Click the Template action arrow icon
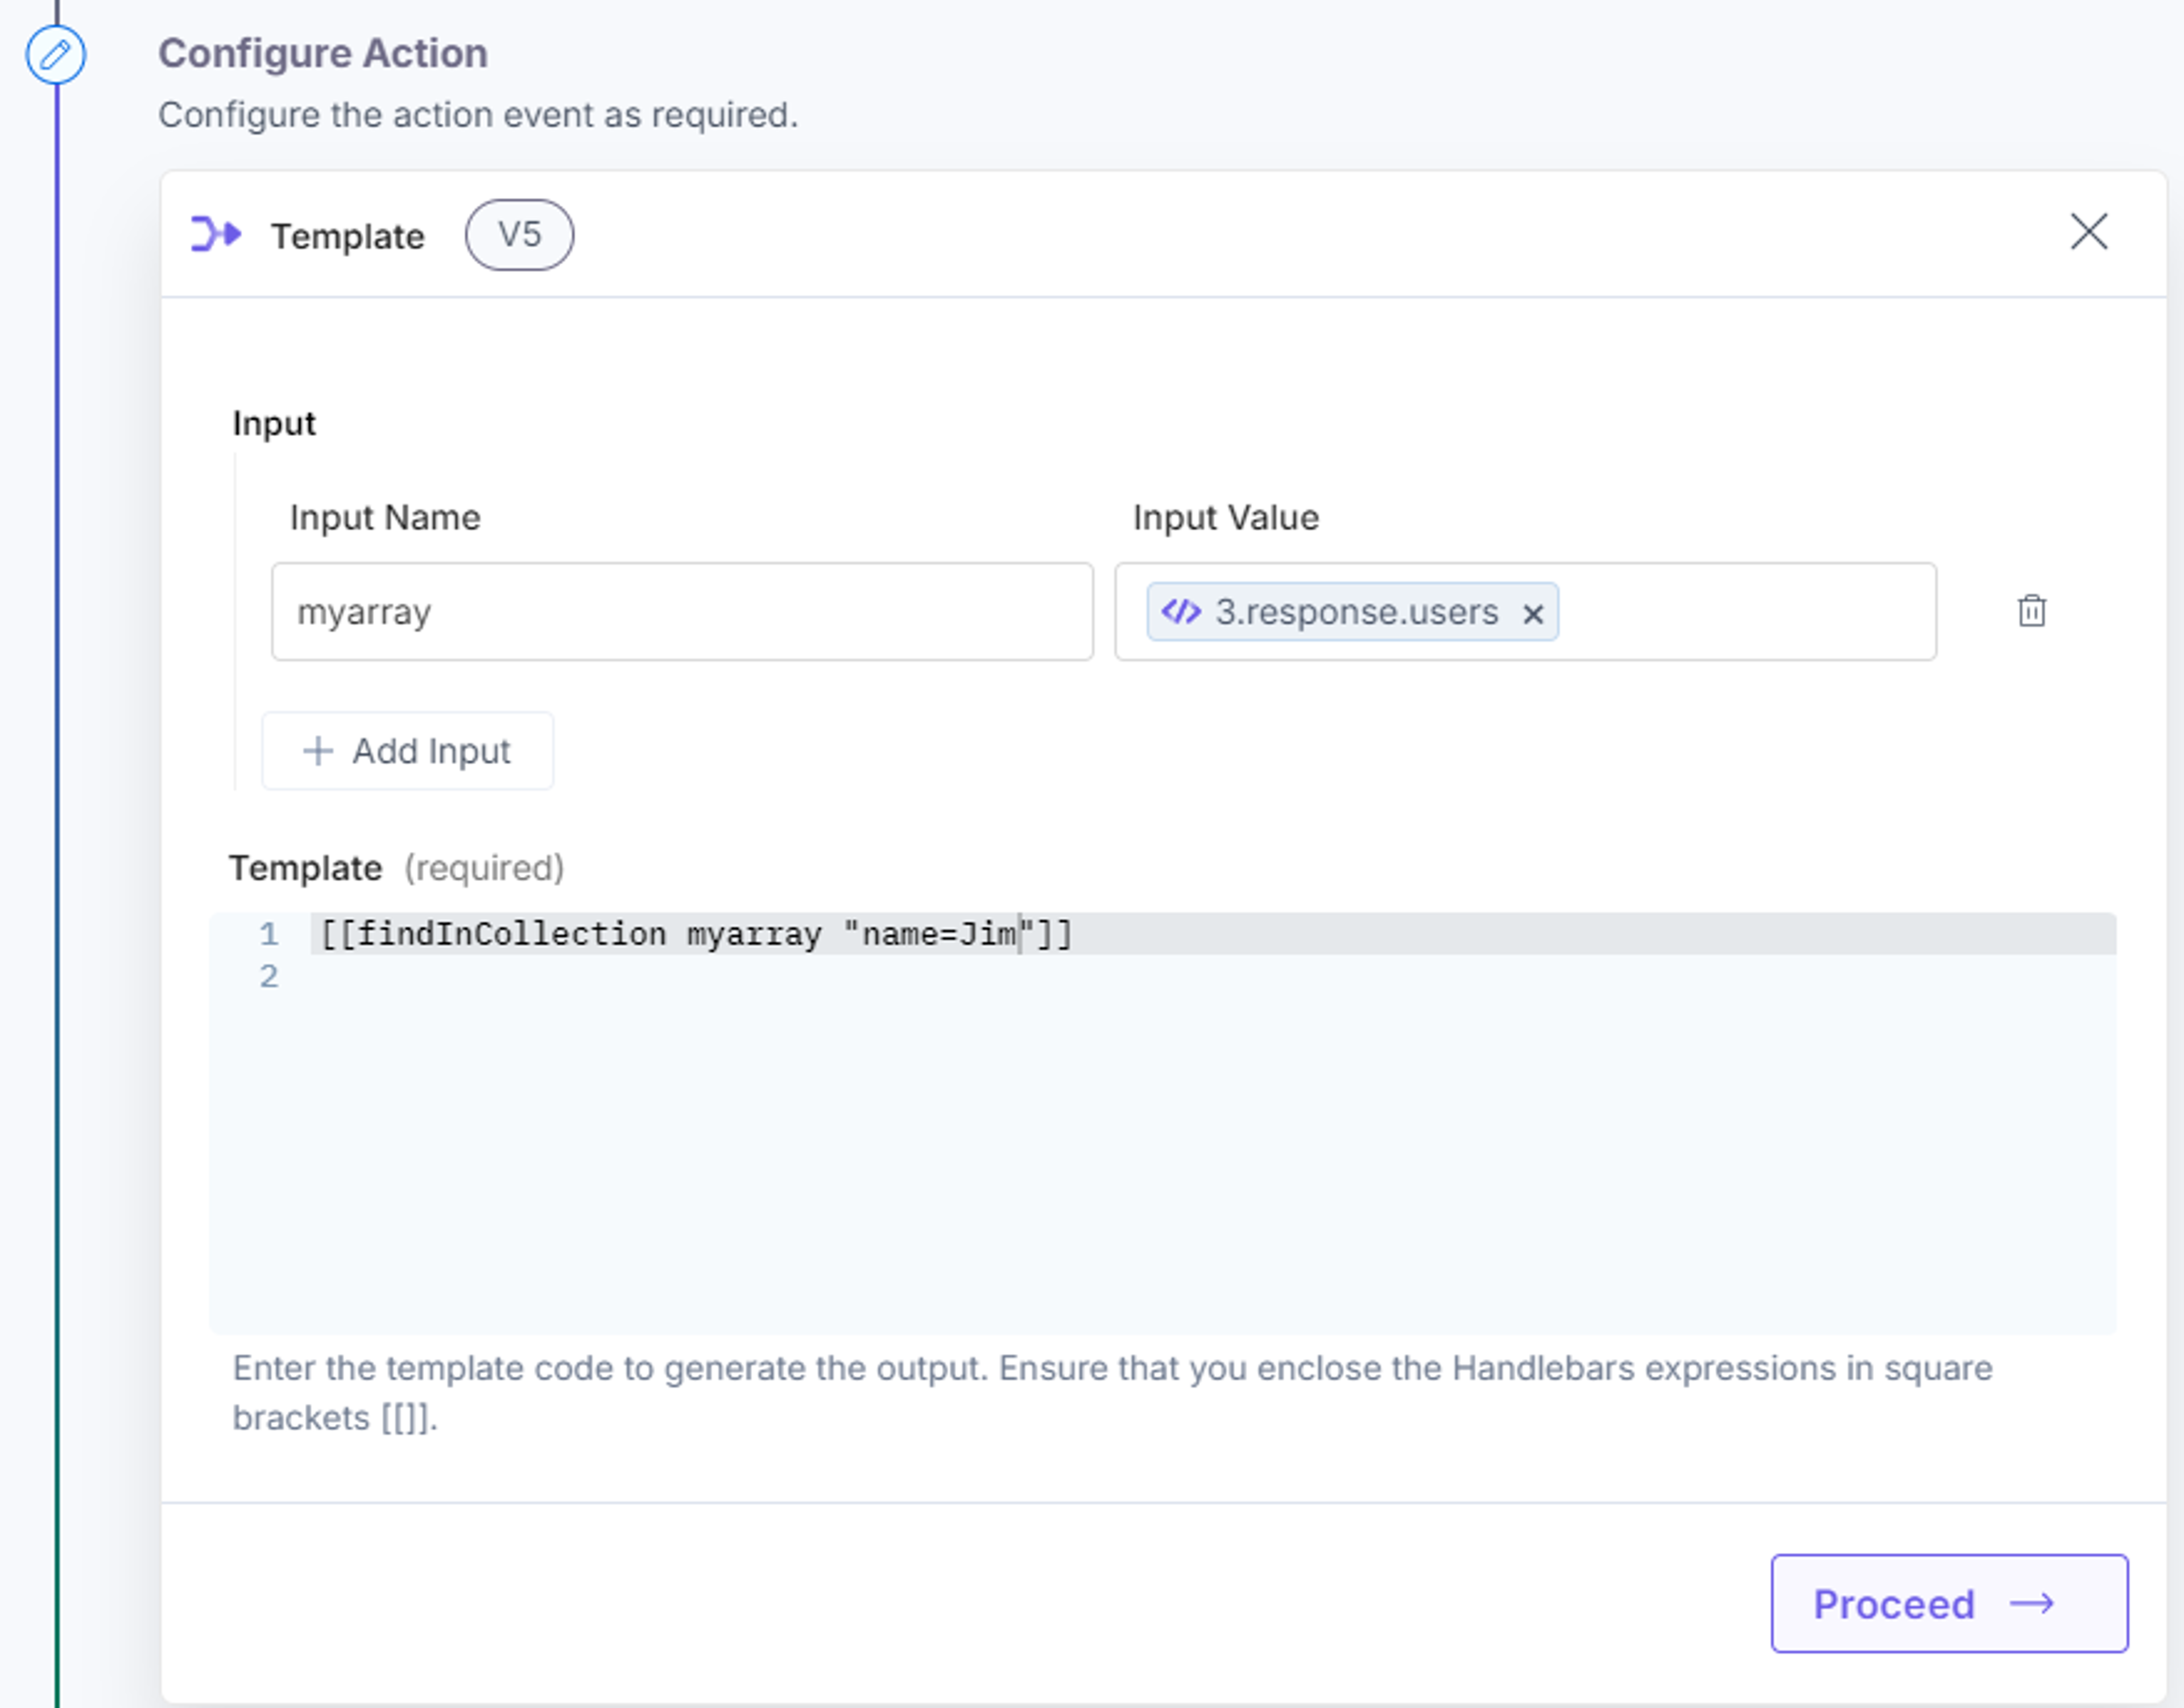The width and height of the screenshot is (2184, 1708). 216,234
